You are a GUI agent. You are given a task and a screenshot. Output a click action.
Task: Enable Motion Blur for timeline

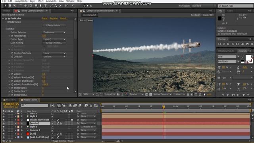pyautogui.click(x=80, y=106)
